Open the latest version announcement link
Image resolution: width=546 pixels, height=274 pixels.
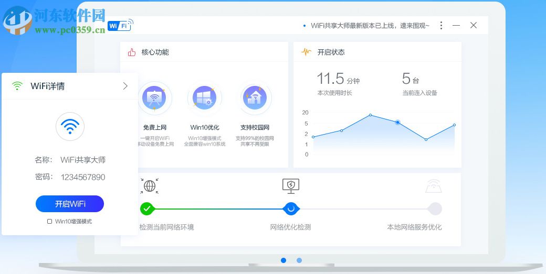click(x=370, y=26)
